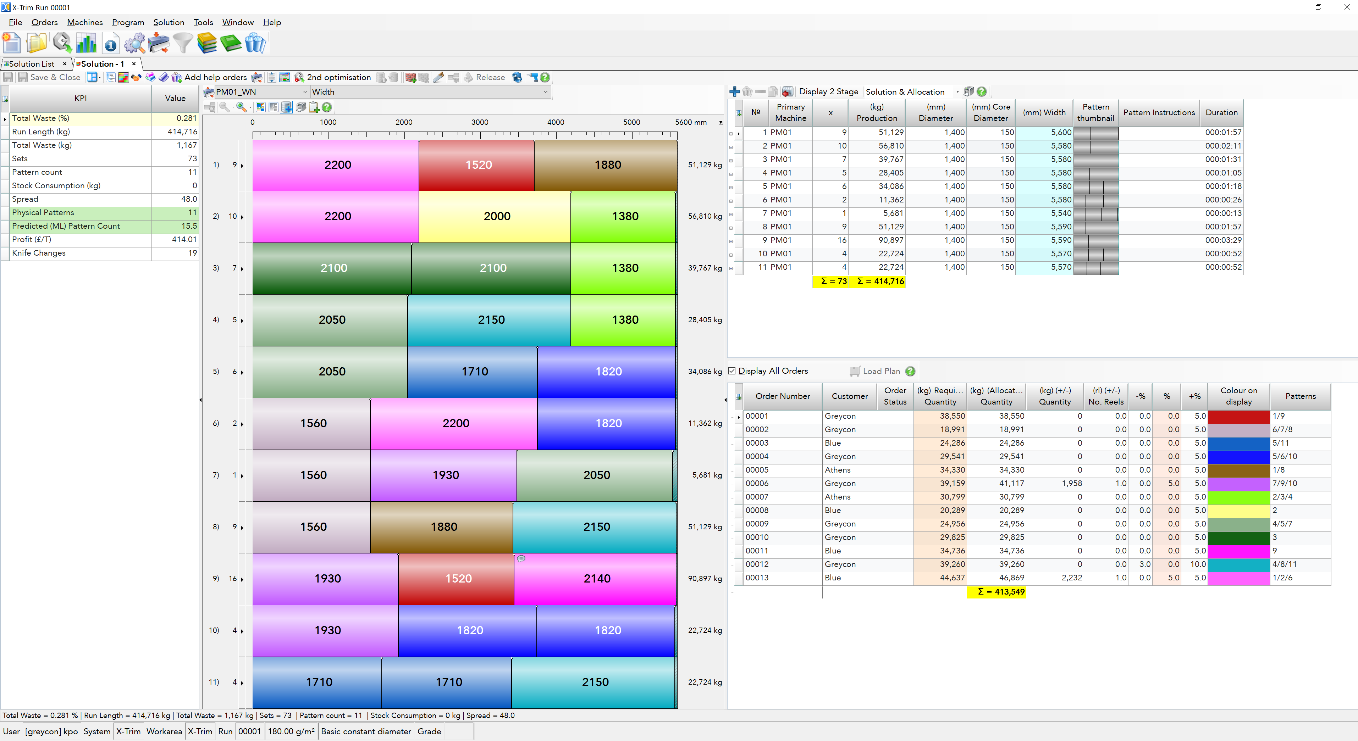The width and height of the screenshot is (1358, 741).
Task: Expand the arrow beside pattern 2) 10
Action: coord(242,217)
